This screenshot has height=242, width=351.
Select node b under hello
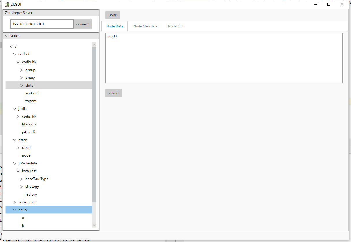point(23,226)
